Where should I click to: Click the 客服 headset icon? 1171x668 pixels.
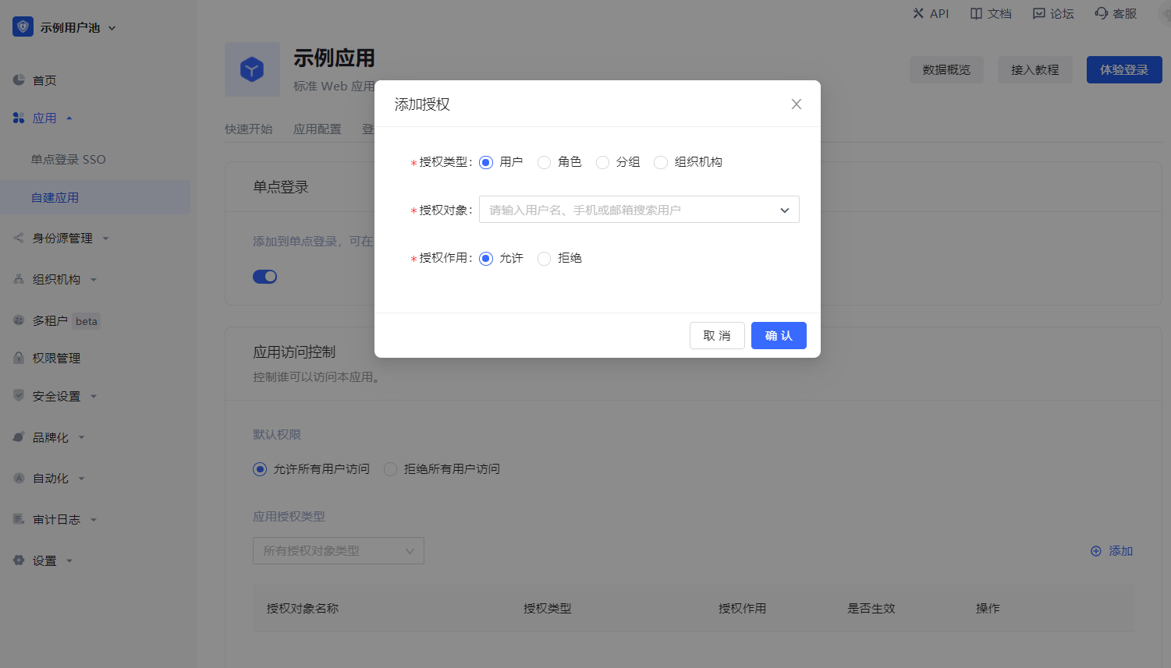1101,13
